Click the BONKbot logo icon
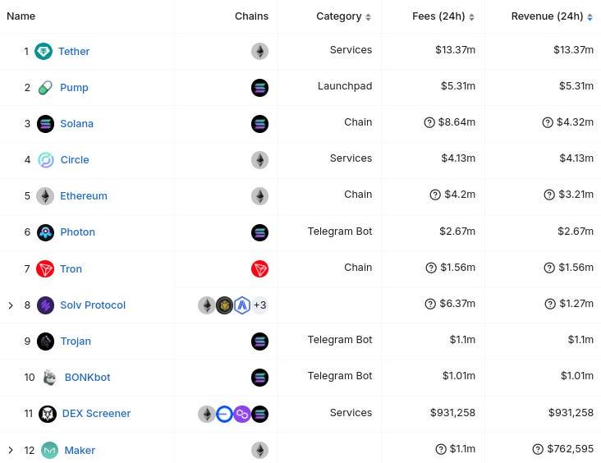Screen dimensions: 601x463 coord(49,378)
